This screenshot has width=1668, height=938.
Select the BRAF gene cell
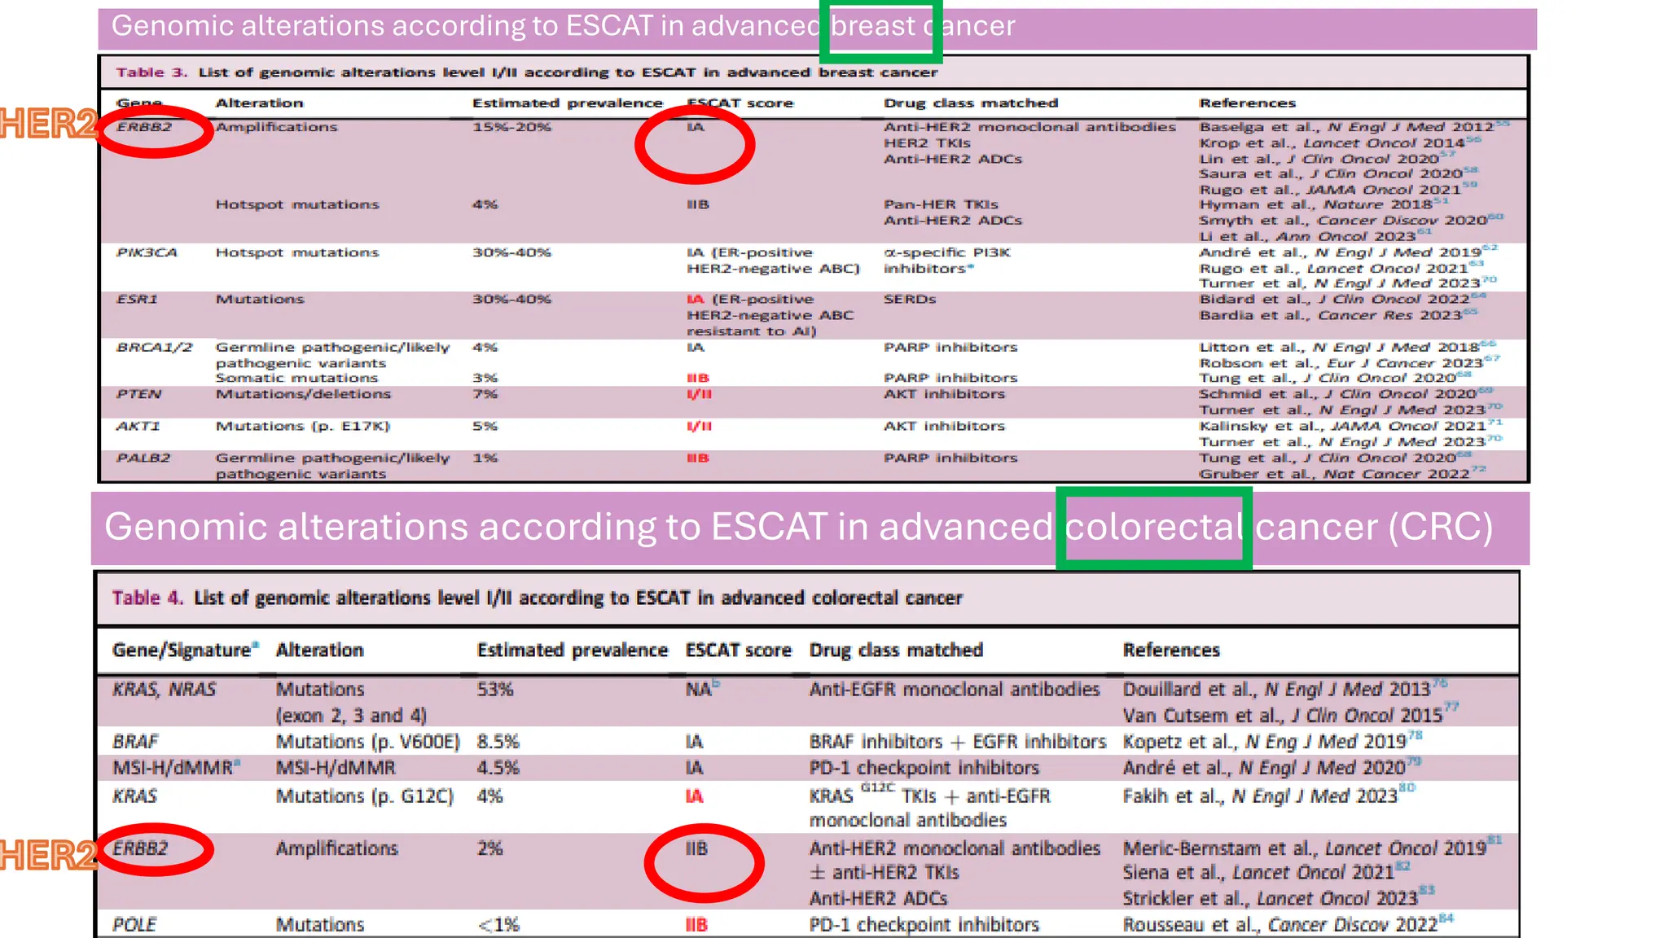coord(135,742)
